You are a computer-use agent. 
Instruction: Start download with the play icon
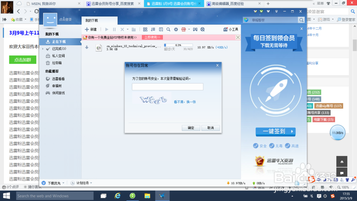click(106, 29)
